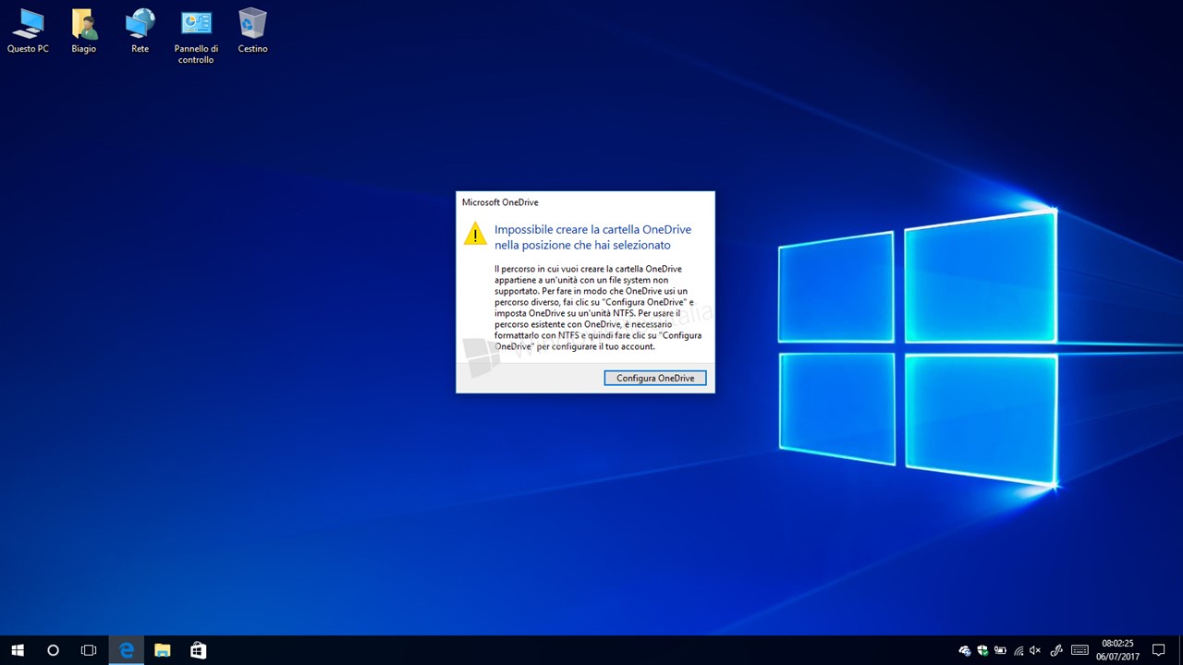
Task: Click the Microsoft OneDrive dialog title bar
Action: [585, 202]
